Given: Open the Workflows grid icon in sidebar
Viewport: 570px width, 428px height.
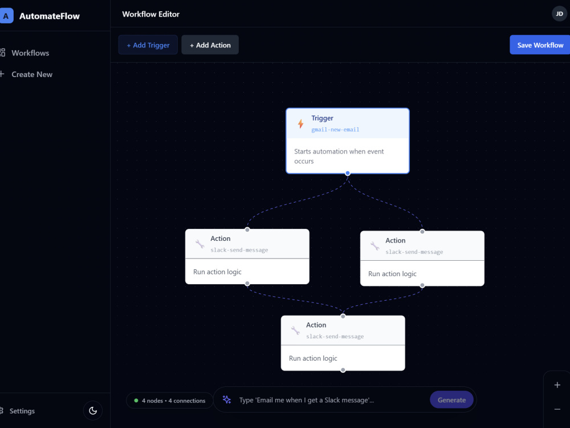Looking at the screenshot, I should click(2, 53).
